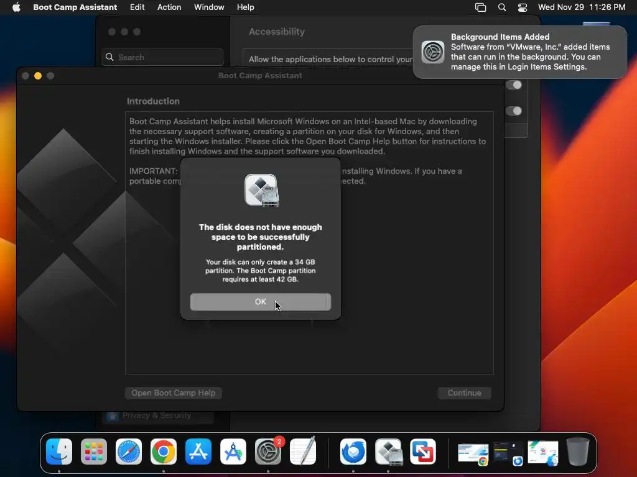This screenshot has height=477, width=637.
Task: Toggle the first Accessibility app switch
Action: (x=514, y=84)
